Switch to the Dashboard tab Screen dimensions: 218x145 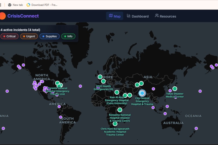click(x=138, y=16)
